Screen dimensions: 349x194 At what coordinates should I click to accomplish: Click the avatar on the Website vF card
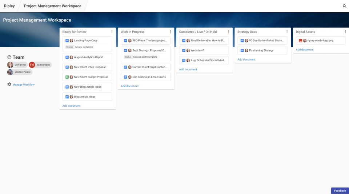tap(188, 50)
